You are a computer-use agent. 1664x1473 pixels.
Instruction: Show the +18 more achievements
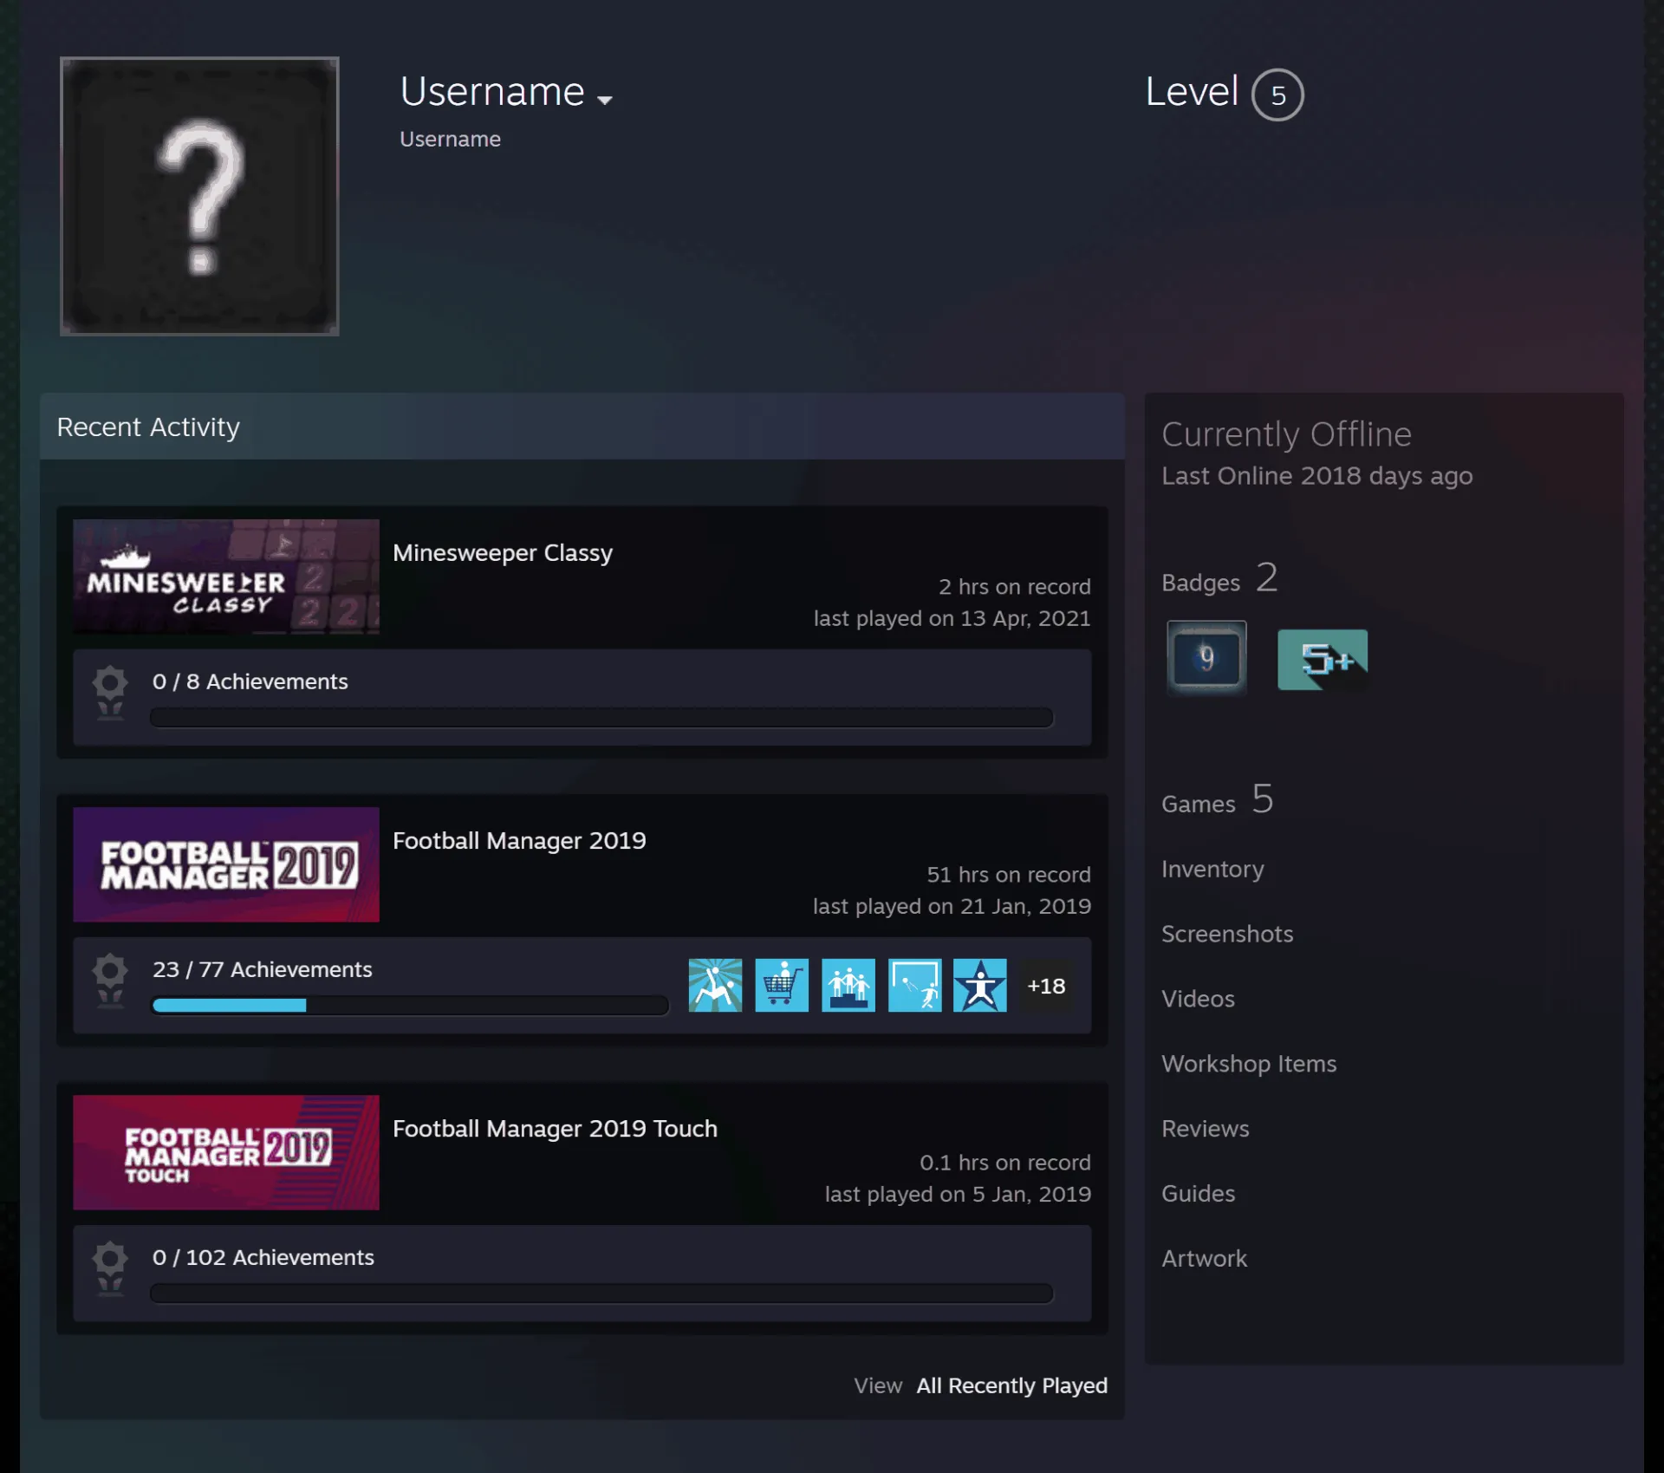pos(1046,986)
